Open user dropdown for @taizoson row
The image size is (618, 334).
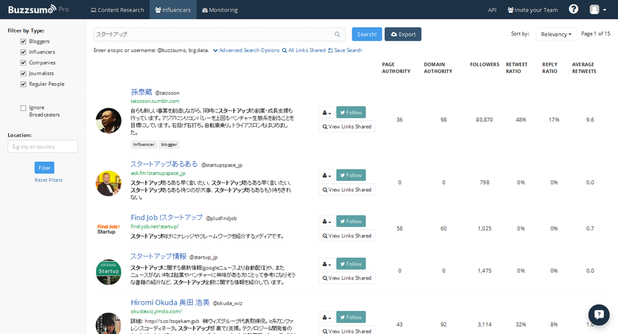pos(327,112)
